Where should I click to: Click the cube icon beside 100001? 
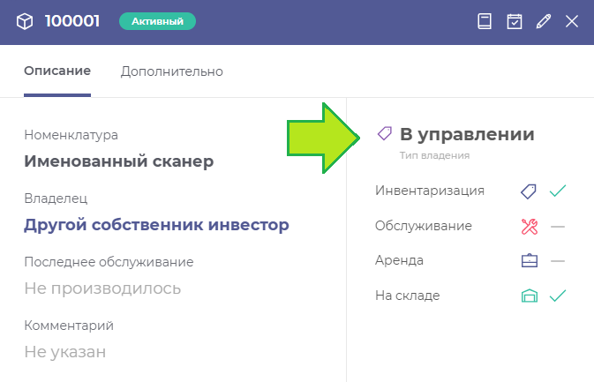(24, 22)
